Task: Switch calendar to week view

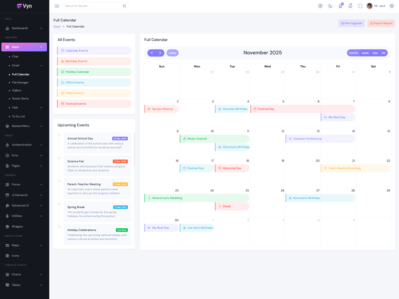Action: [x=365, y=53]
